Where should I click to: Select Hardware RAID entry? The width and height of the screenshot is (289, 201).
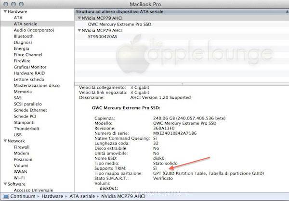pos(29,73)
